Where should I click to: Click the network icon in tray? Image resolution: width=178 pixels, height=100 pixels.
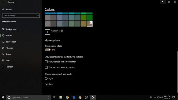pos(158,97)
